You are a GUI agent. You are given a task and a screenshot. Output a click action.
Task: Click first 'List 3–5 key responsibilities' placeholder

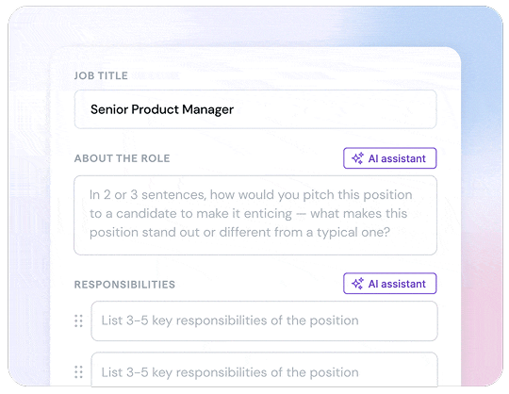click(230, 320)
